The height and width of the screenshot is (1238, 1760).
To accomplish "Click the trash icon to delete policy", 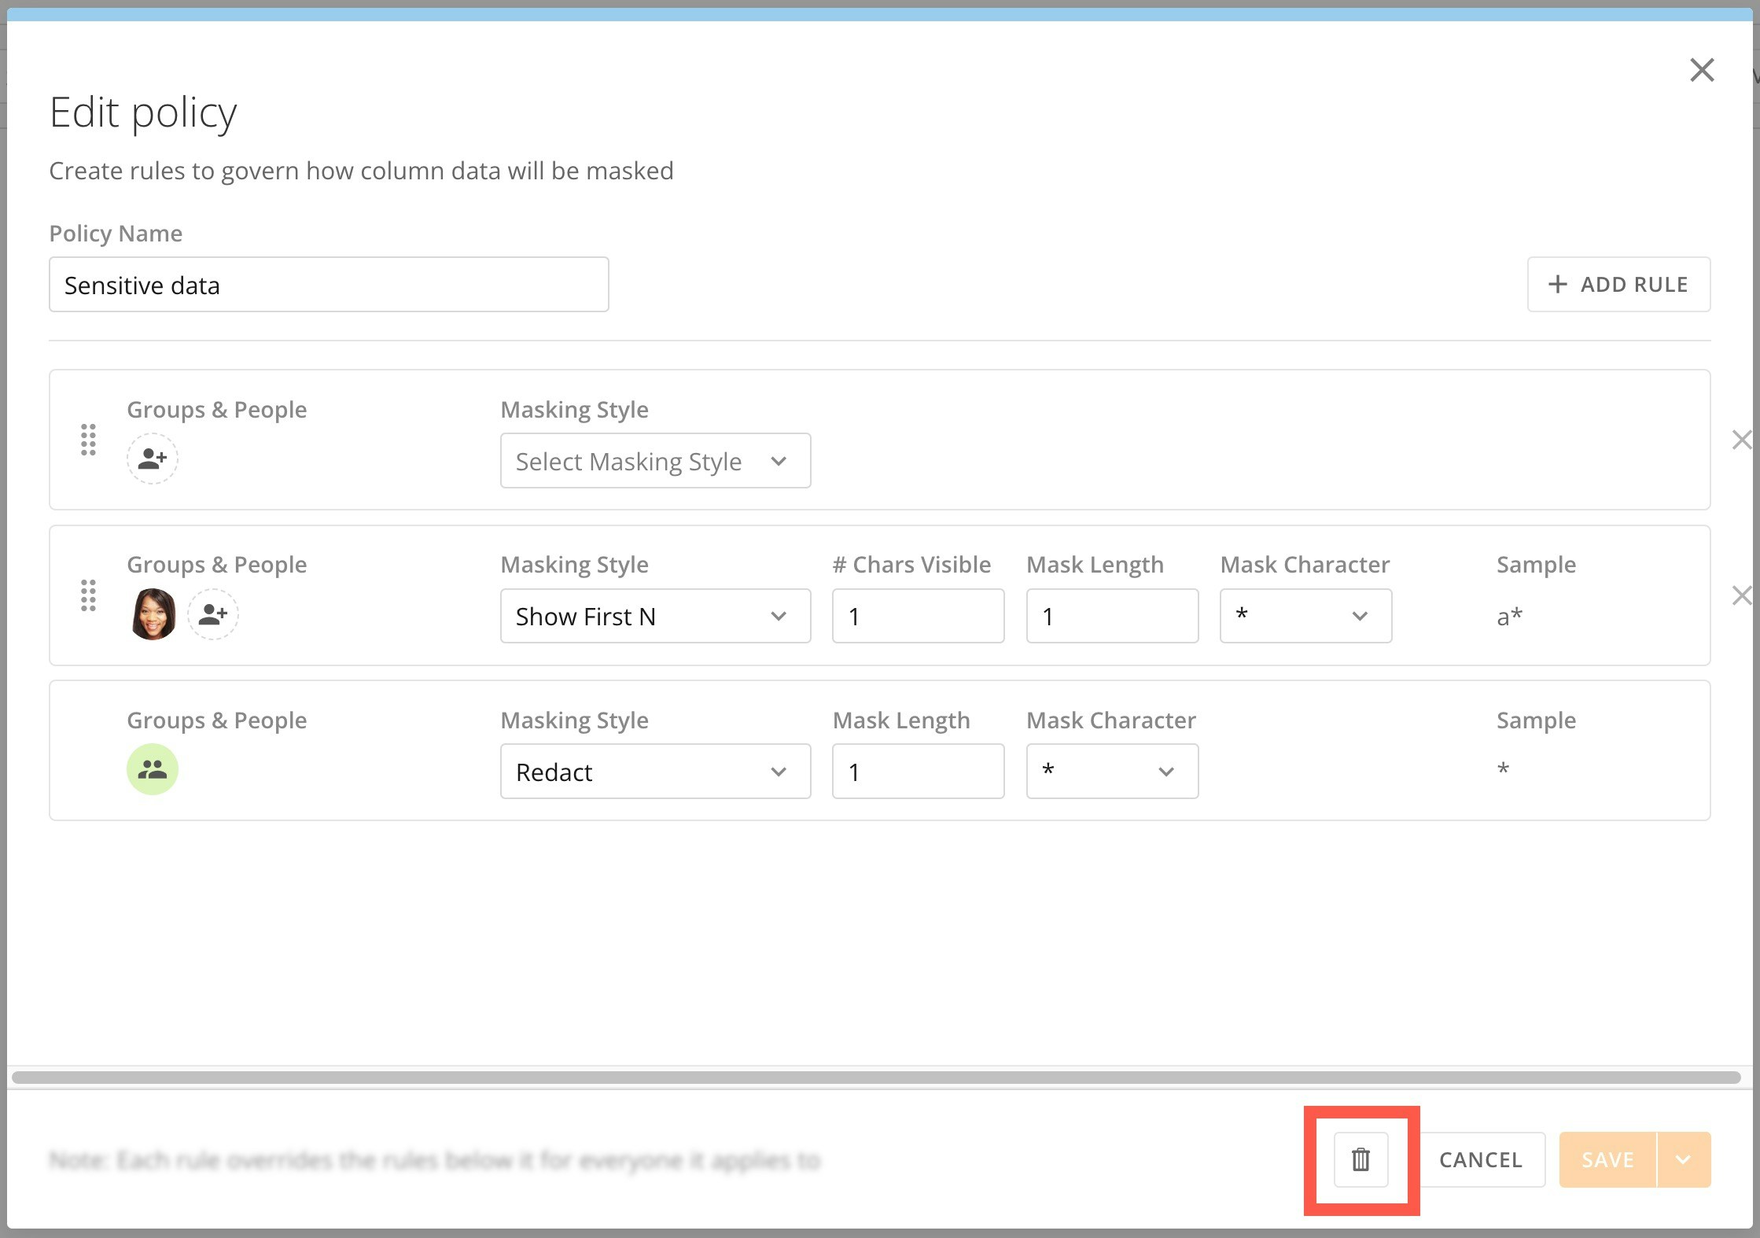I will point(1361,1159).
